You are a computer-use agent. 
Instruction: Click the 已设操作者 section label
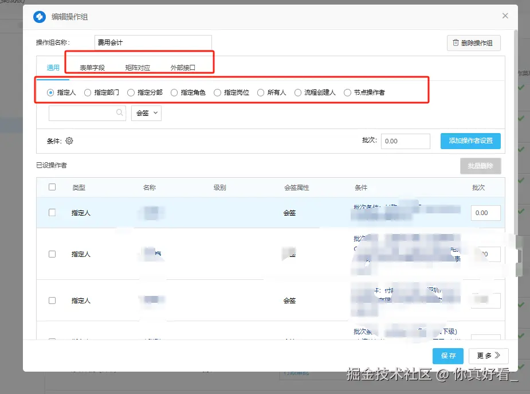pyautogui.click(x=52, y=165)
